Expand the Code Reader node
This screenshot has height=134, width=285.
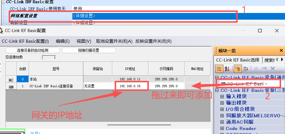(222, 129)
